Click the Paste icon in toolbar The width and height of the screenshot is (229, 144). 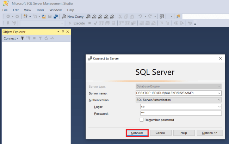tap(132, 17)
